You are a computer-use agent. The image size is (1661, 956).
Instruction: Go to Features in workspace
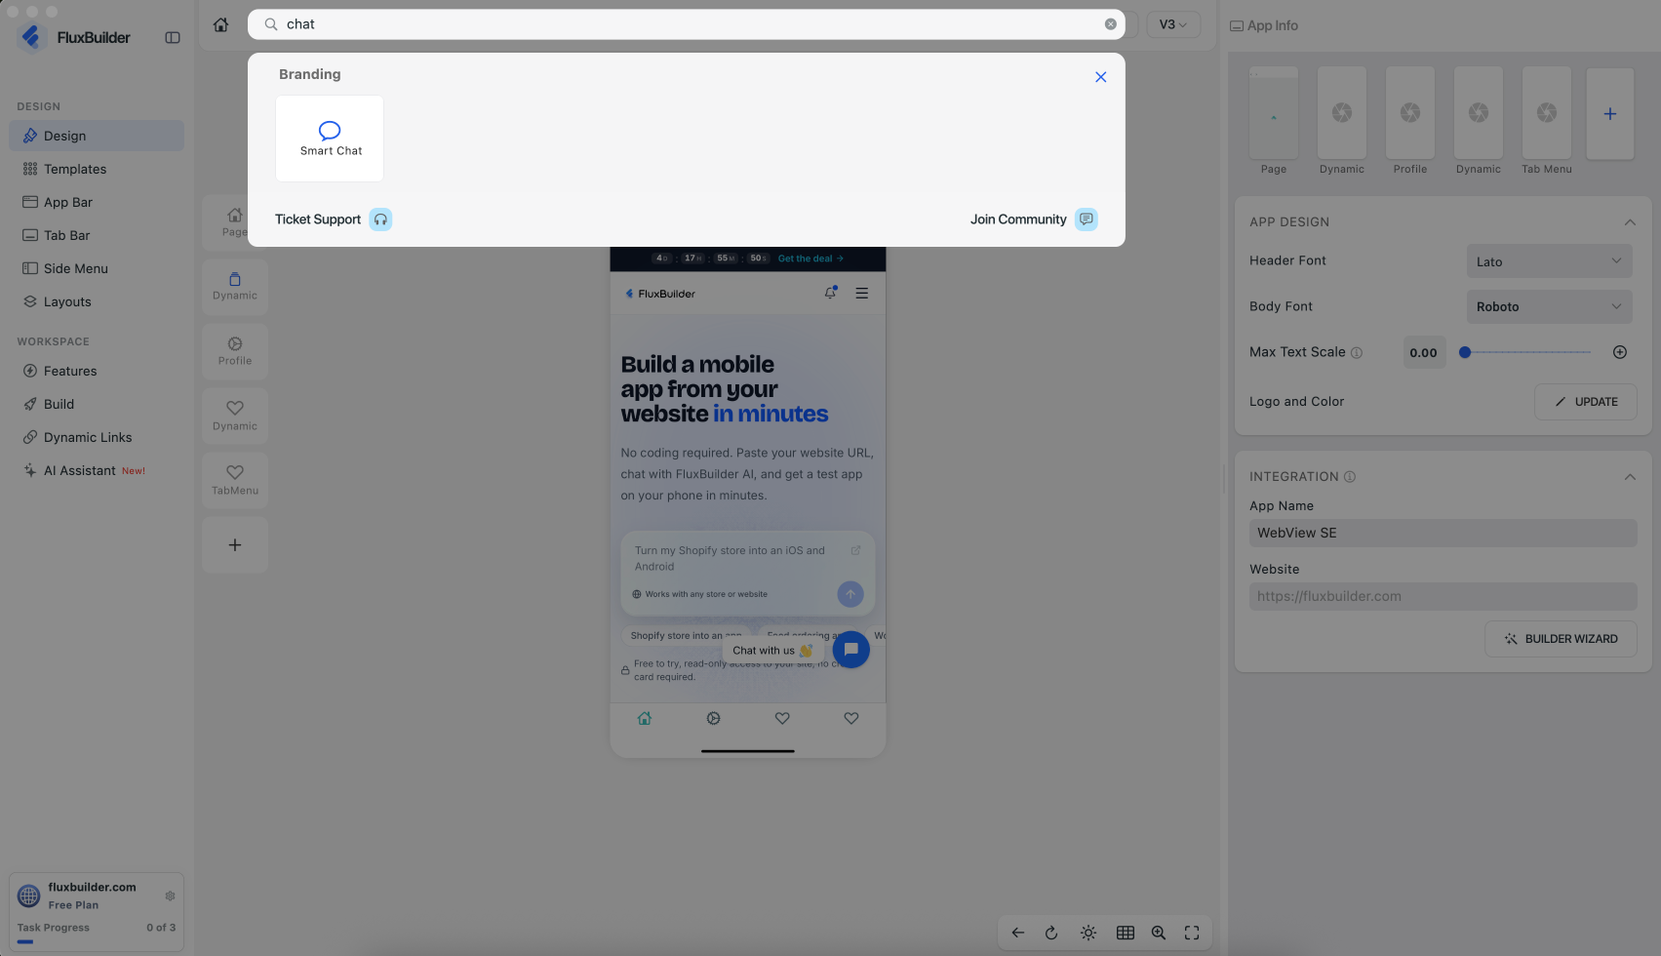point(97,371)
